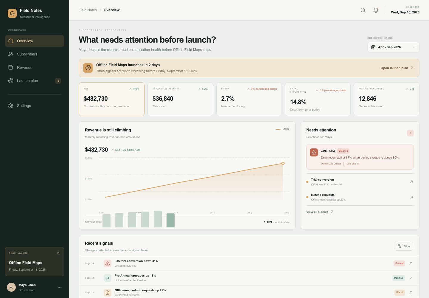This screenshot has height=298, width=429.
Task: Click the Watch badge
Action: pos(400,293)
